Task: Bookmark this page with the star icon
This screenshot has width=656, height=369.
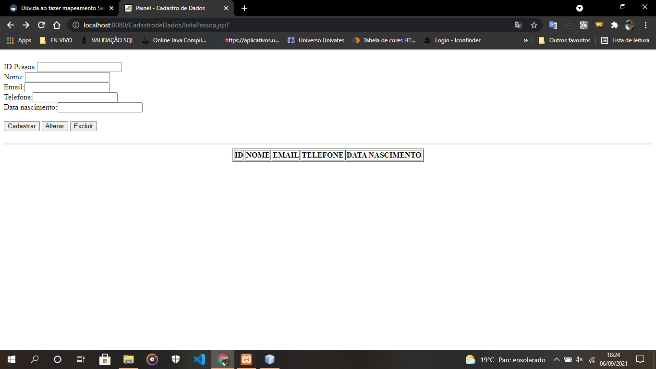Action: click(534, 25)
